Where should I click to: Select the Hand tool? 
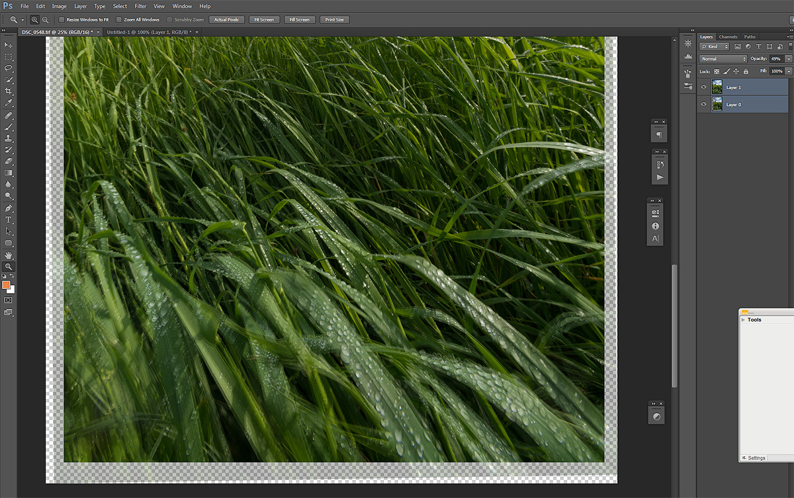(x=9, y=255)
